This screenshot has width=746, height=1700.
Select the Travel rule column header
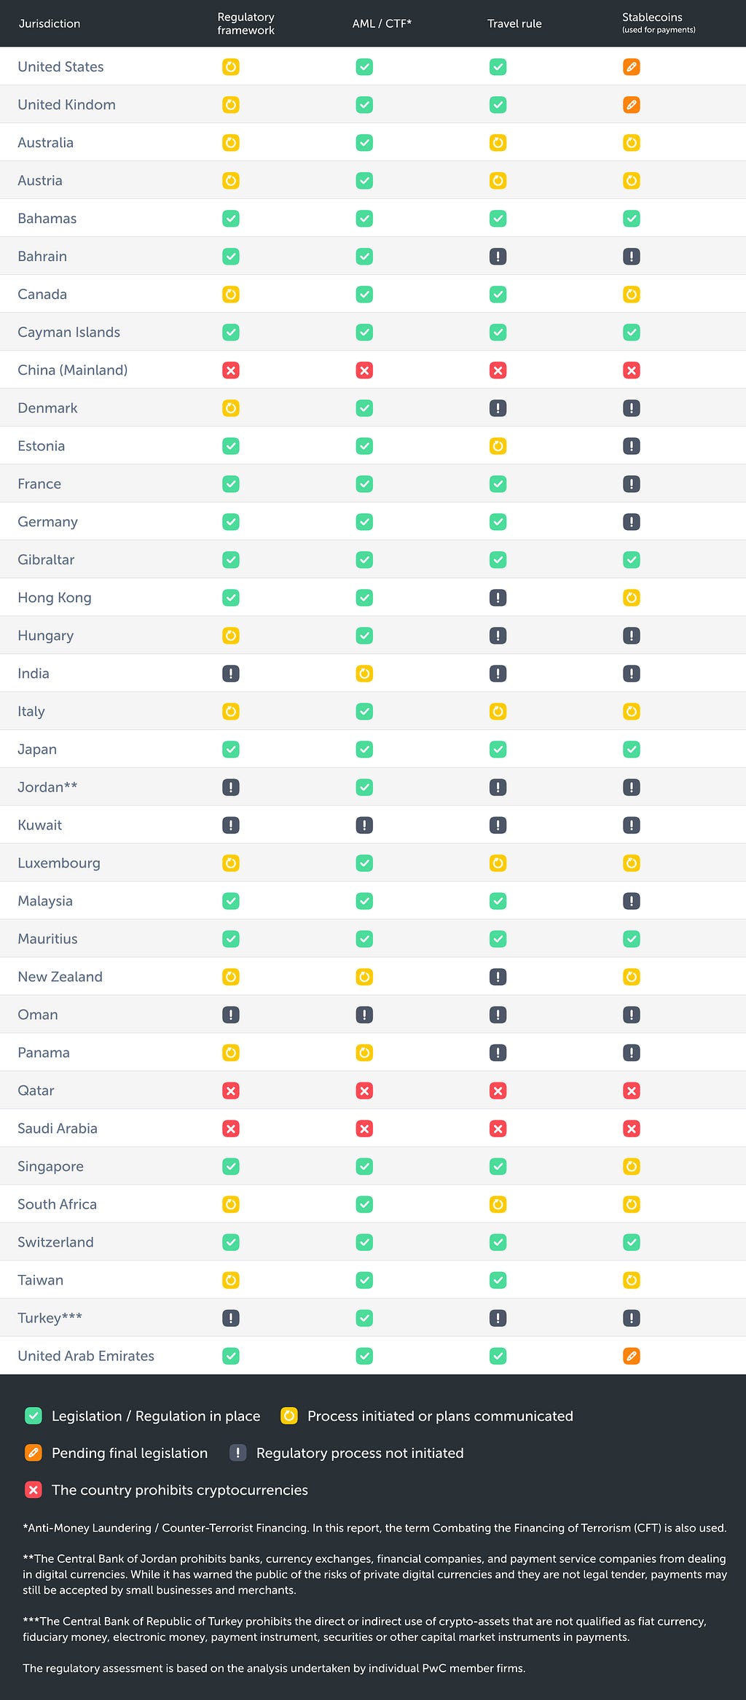pyautogui.click(x=514, y=23)
